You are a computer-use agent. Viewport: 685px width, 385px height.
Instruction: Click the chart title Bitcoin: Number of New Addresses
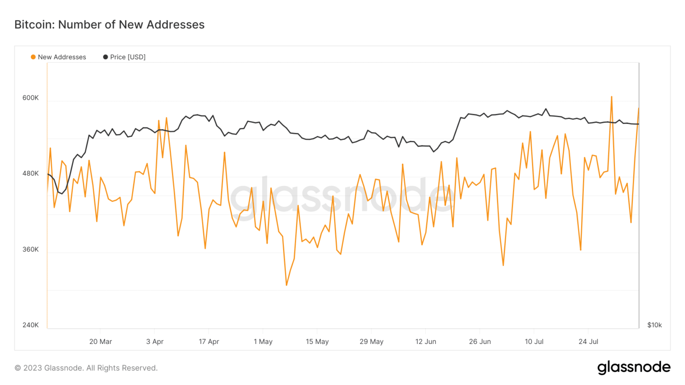[x=109, y=25]
